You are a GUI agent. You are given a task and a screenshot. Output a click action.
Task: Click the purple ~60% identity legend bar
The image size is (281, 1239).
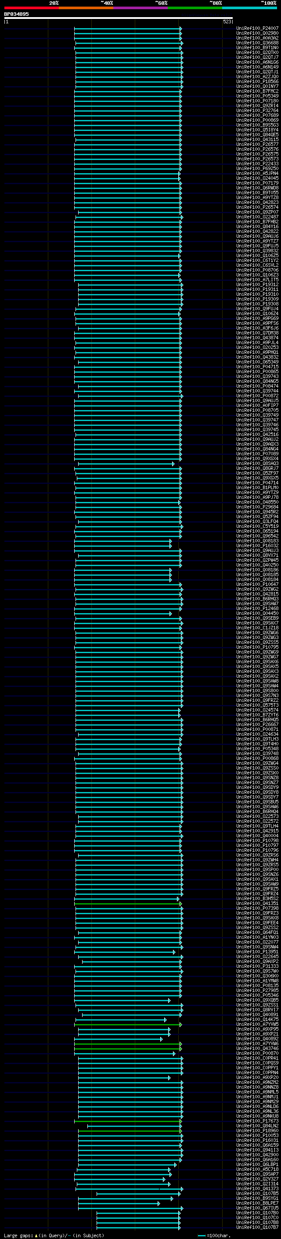141,8
